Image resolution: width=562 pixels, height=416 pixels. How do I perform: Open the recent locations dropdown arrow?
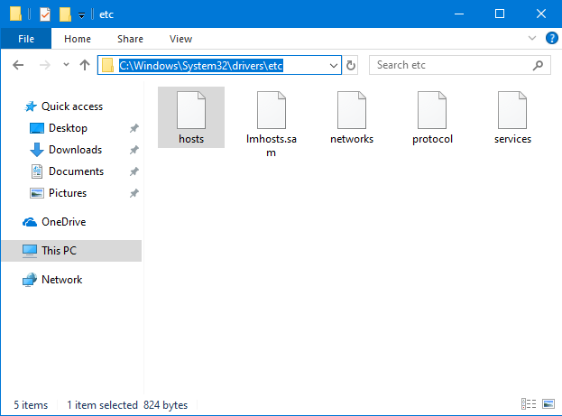[66, 65]
